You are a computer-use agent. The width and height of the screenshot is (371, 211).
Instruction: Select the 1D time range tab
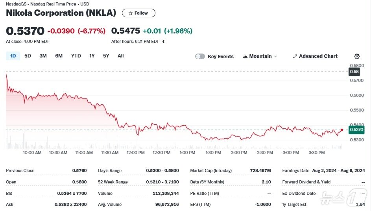pyautogui.click(x=13, y=56)
